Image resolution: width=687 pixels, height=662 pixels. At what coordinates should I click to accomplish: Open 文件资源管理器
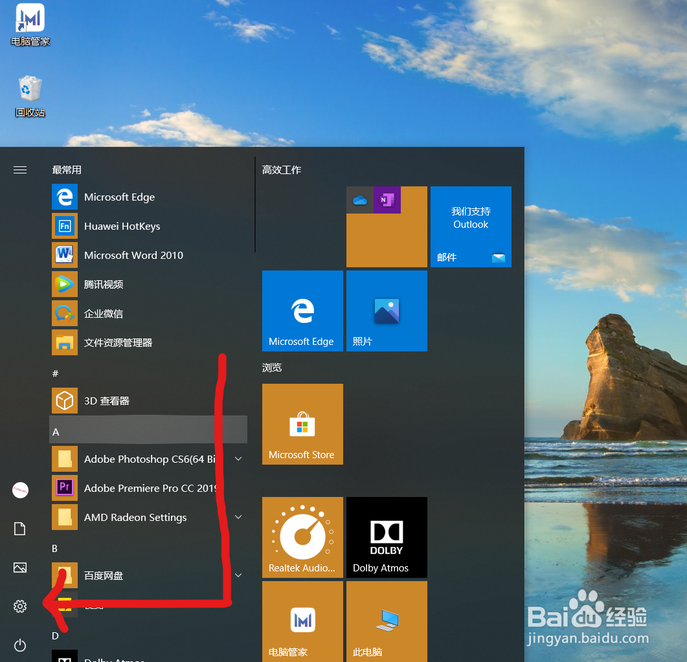pyautogui.click(x=149, y=342)
